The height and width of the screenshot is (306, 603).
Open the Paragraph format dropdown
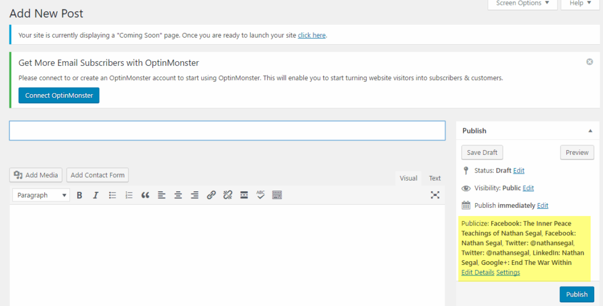pos(41,195)
